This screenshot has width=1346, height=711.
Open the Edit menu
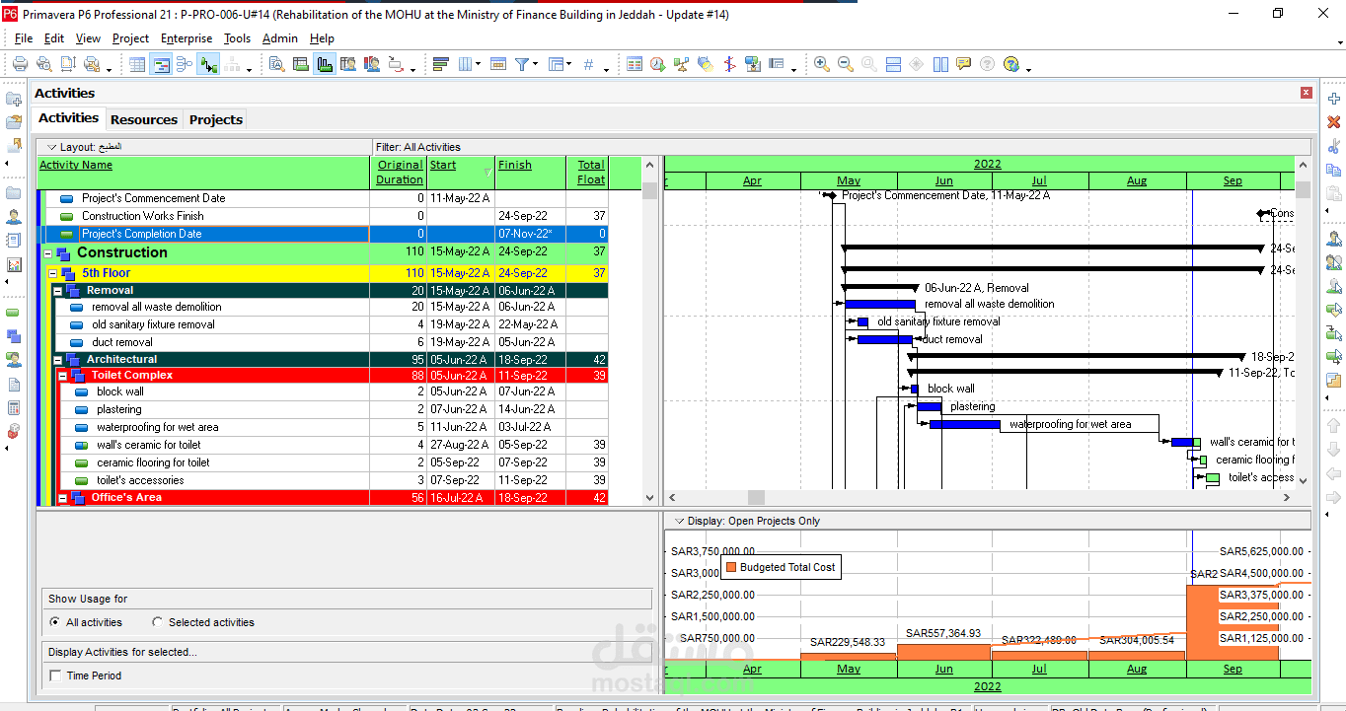pos(54,38)
